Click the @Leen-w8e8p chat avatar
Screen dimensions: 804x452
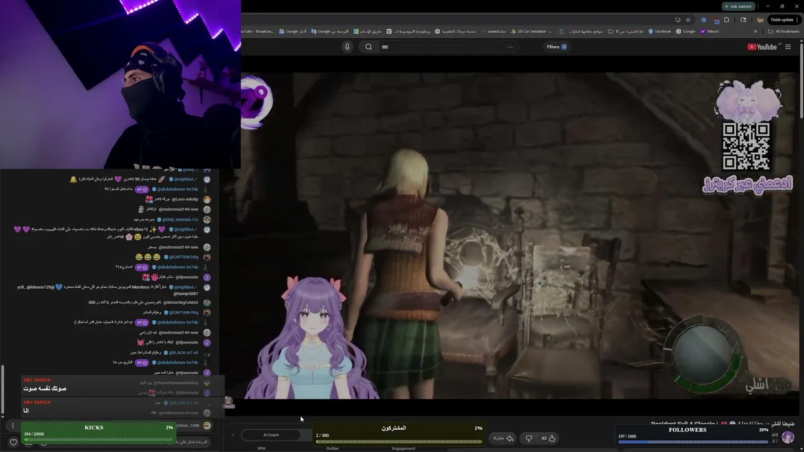click(x=207, y=200)
